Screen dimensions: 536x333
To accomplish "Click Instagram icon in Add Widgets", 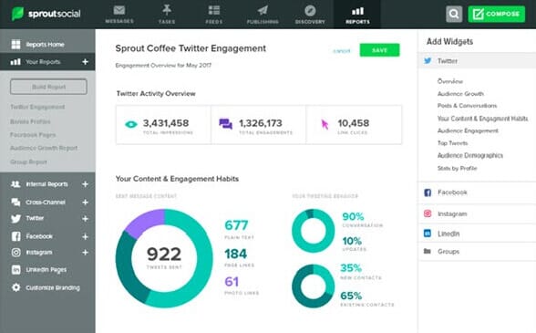I will (428, 213).
